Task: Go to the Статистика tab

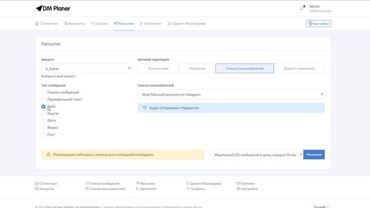Action: point(47,24)
